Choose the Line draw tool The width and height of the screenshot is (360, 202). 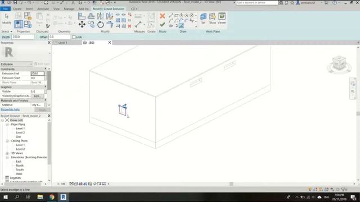[171, 16]
